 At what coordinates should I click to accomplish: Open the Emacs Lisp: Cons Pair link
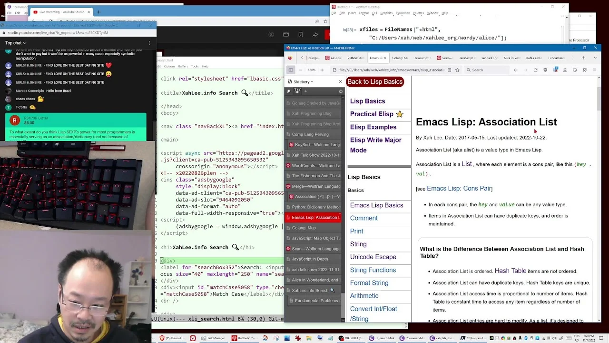(460, 189)
